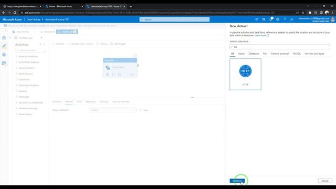Click the browser back arrow
This screenshot has height=189, width=336.
click(4, 13)
